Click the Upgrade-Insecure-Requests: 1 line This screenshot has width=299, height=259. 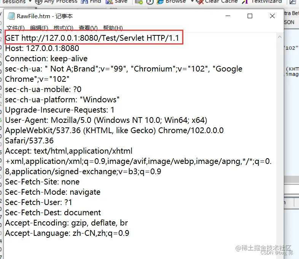pos(60,110)
